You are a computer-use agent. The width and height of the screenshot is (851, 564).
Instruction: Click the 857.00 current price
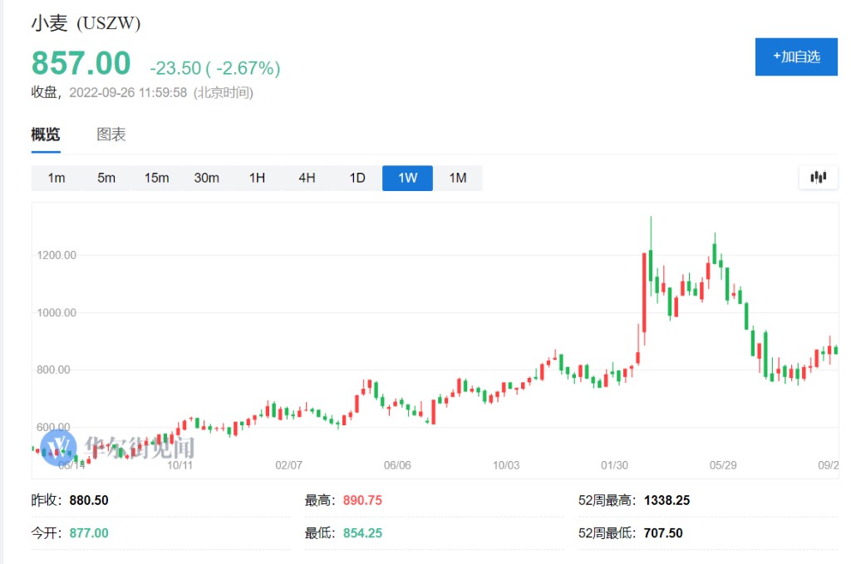coord(81,64)
